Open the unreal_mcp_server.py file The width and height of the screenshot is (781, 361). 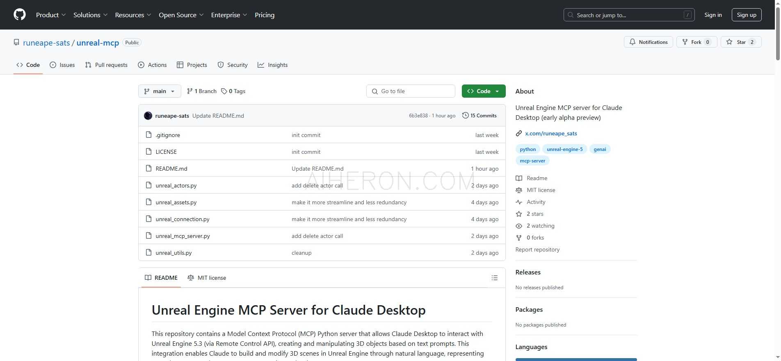coord(183,236)
